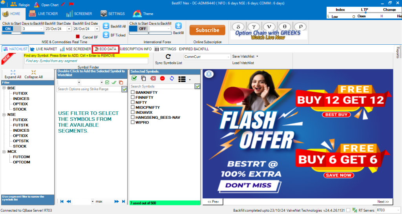Open the Save Watchlist dropdown arrow
The height and width of the screenshot is (214, 402).
(257, 56)
